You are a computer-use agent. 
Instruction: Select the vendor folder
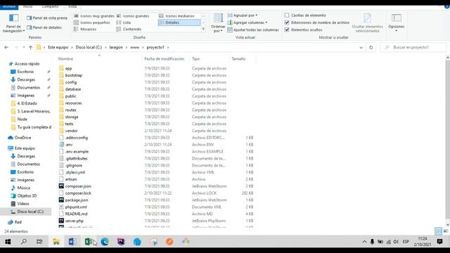71,131
